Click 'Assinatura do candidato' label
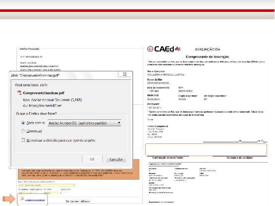Screen dimensions: 275x206 pyautogui.click(x=240, y=158)
